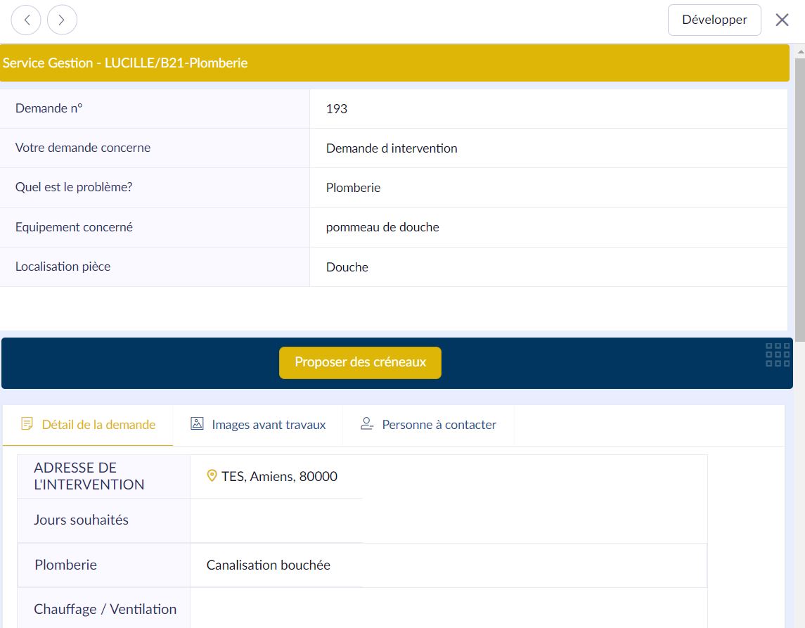Click the Développer button

(x=714, y=20)
